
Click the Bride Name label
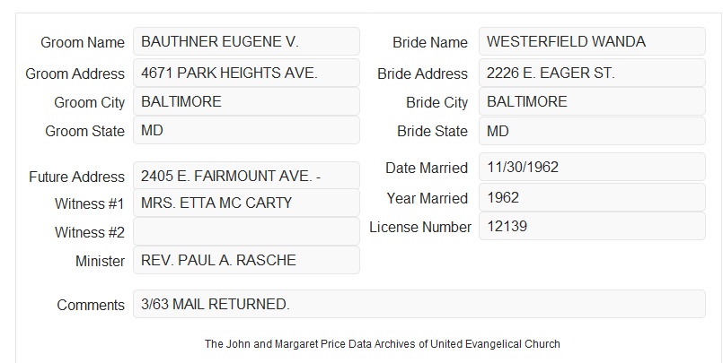click(x=429, y=42)
